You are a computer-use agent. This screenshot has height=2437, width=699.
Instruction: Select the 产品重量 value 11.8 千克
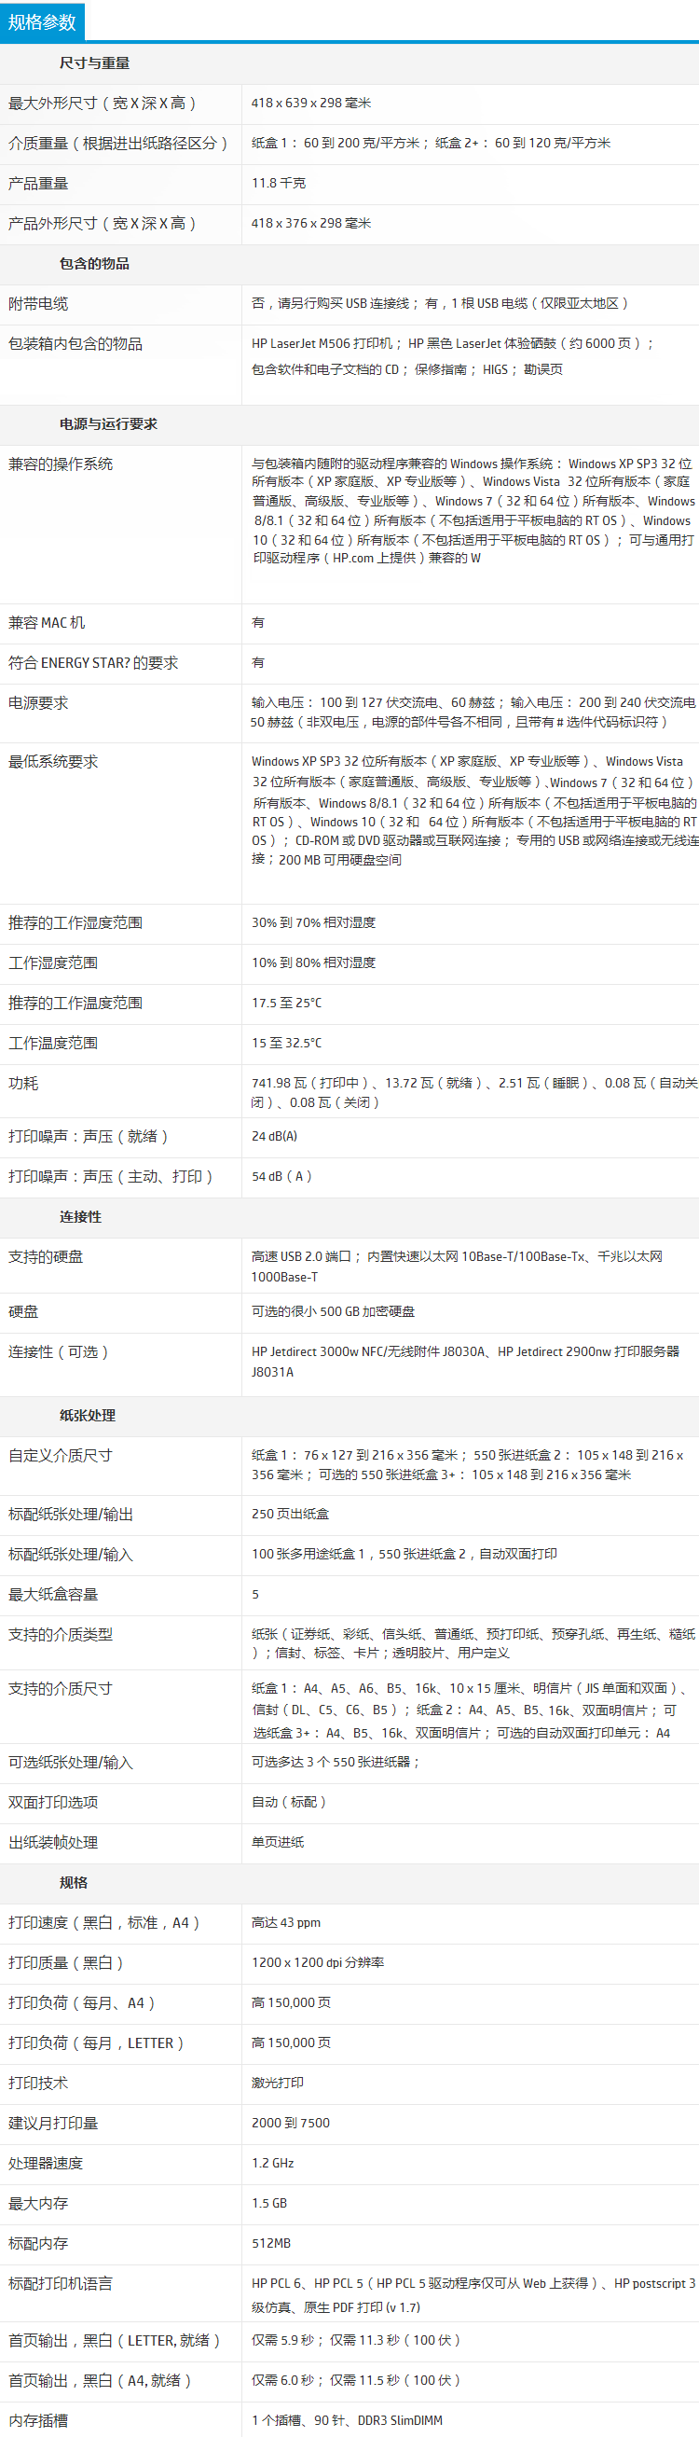pos(279,184)
